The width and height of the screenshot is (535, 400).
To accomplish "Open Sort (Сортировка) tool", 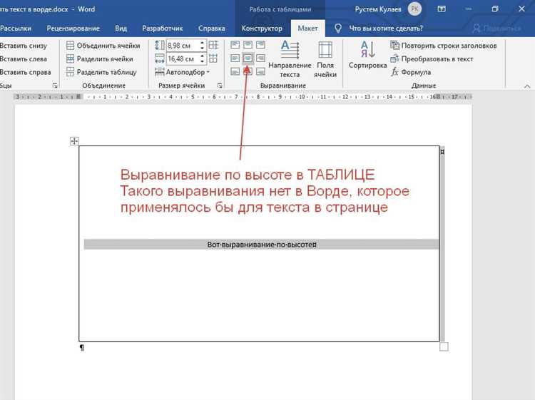I will (x=368, y=55).
